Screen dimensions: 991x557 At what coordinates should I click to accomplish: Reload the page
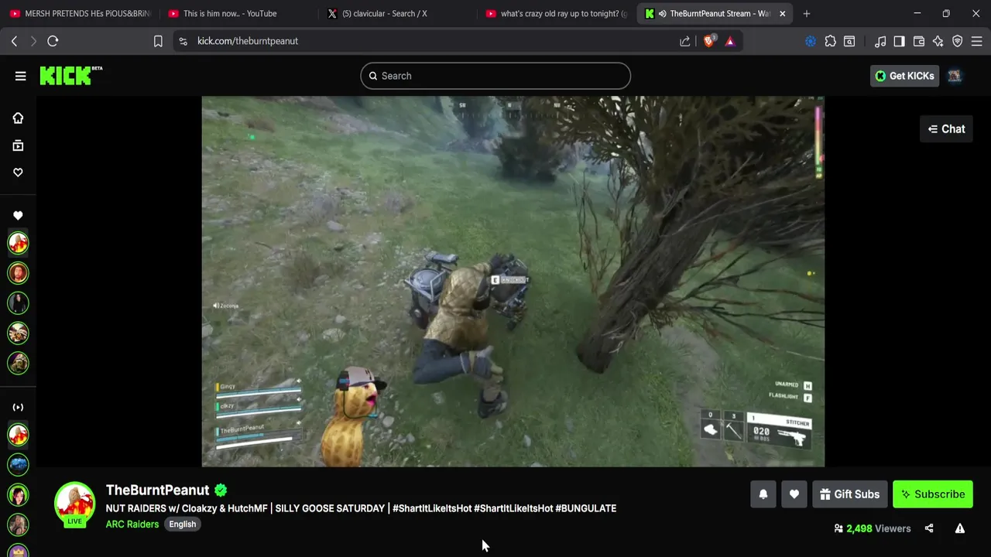pos(53,41)
